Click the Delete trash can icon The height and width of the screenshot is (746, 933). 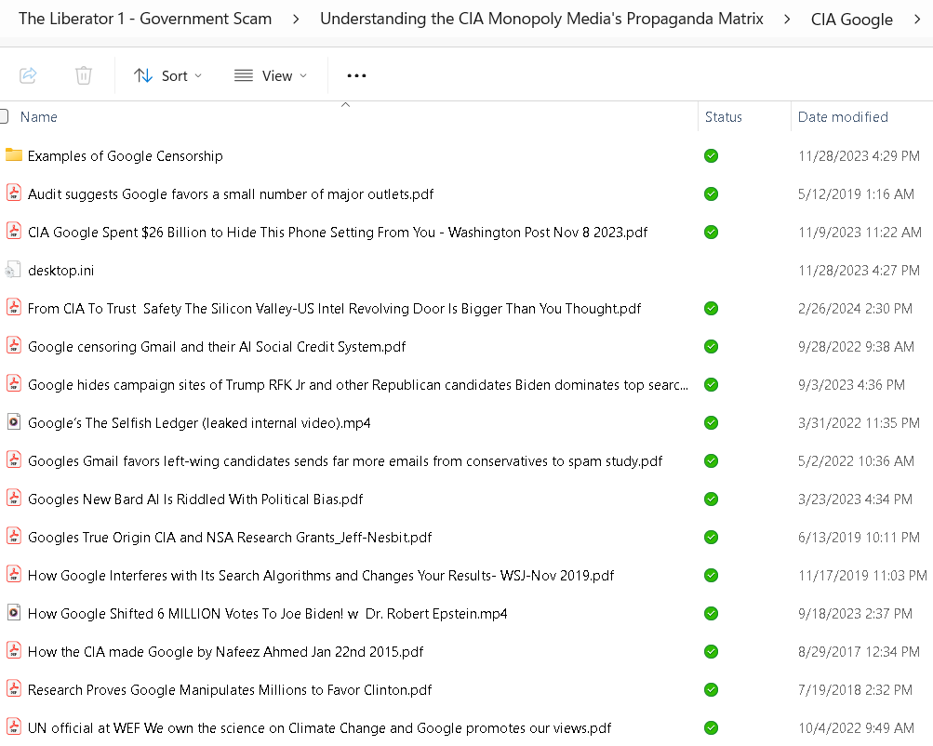tap(84, 75)
